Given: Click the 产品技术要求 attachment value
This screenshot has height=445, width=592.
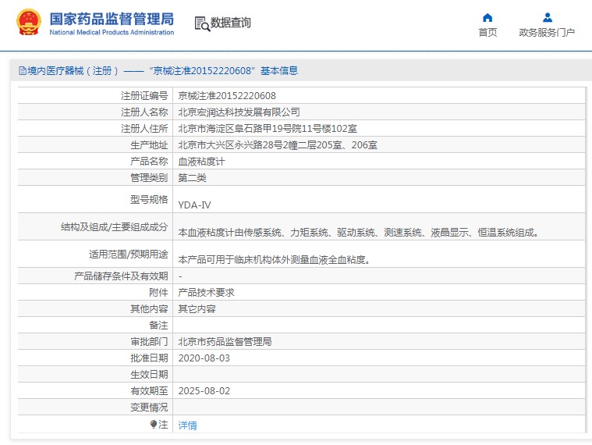Looking at the screenshot, I should (x=206, y=292).
